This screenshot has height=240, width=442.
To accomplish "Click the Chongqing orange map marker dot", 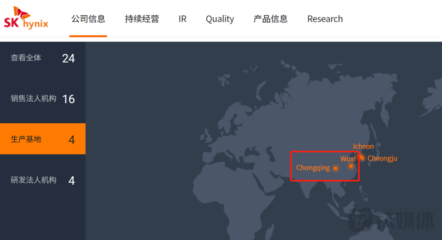I will 336,168.
